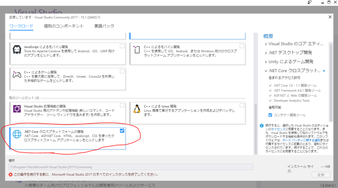Open the ライセンス link

click(278, 129)
